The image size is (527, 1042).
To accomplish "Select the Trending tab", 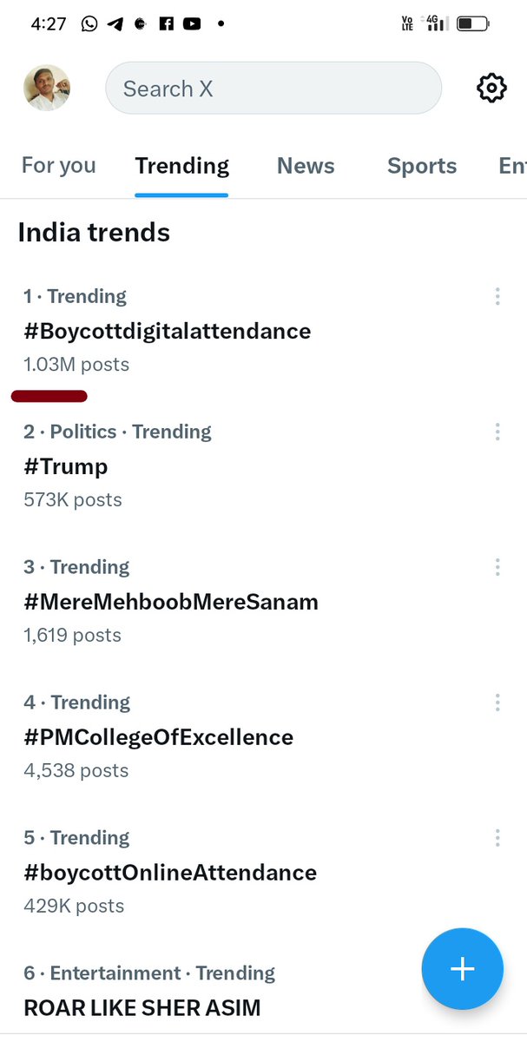I will (x=182, y=166).
